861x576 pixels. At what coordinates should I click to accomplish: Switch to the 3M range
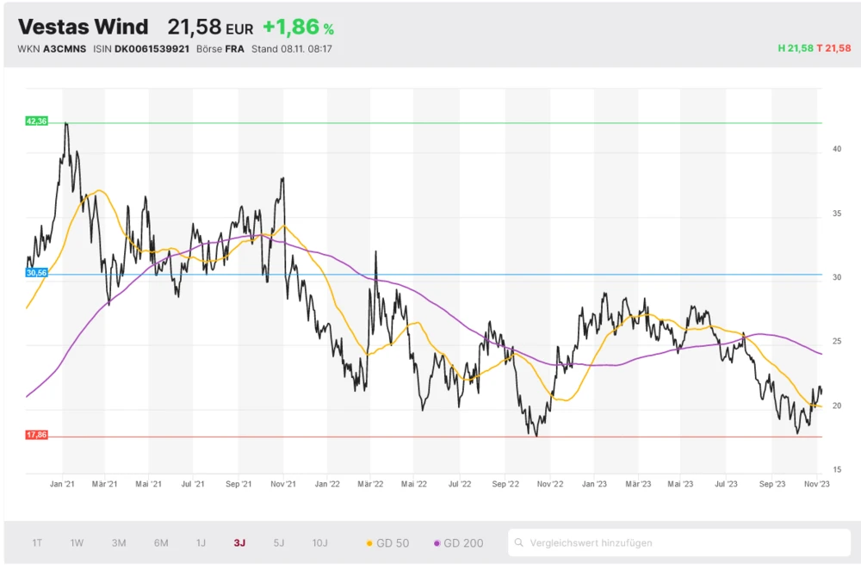click(x=118, y=543)
